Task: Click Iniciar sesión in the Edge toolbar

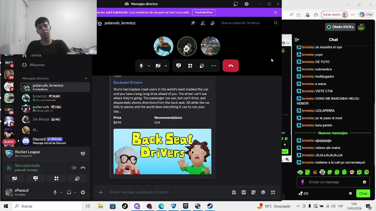Action: point(335,15)
